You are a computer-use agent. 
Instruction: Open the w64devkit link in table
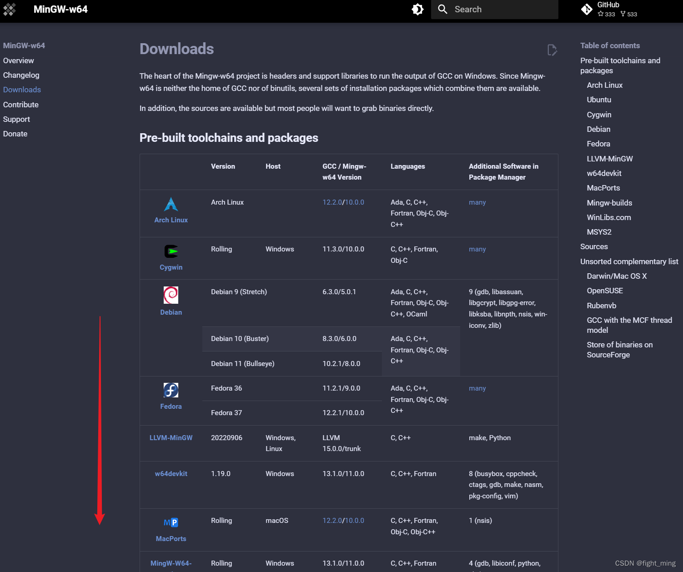coord(171,474)
